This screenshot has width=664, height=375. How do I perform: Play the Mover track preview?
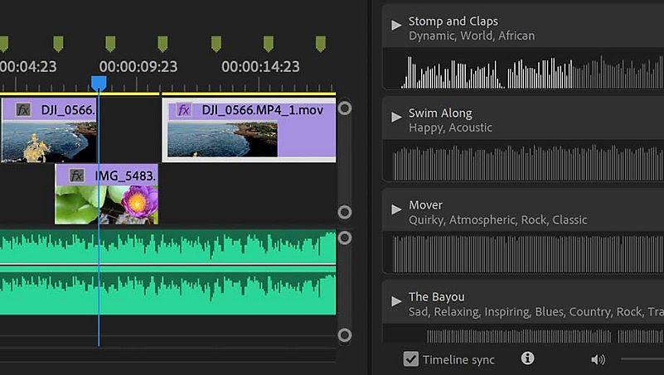pos(396,209)
